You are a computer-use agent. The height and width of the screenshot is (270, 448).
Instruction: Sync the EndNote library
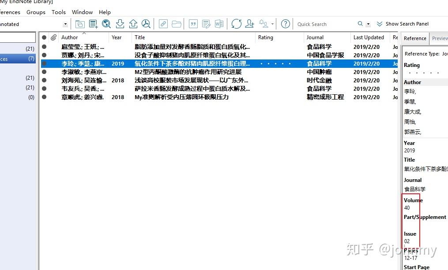tap(237, 24)
